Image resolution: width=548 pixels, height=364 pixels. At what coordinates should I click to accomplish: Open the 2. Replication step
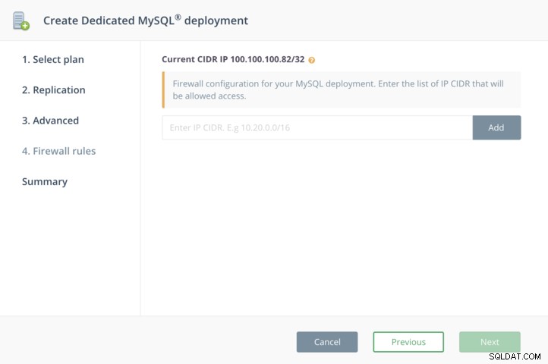53,89
